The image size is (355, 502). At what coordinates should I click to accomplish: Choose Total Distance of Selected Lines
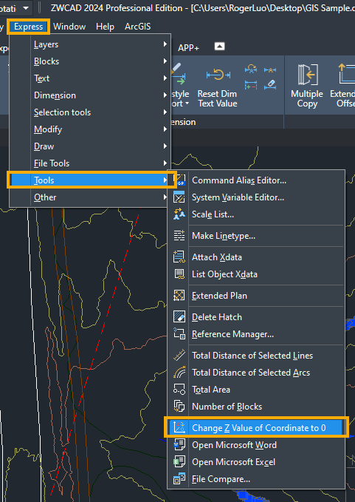point(256,356)
